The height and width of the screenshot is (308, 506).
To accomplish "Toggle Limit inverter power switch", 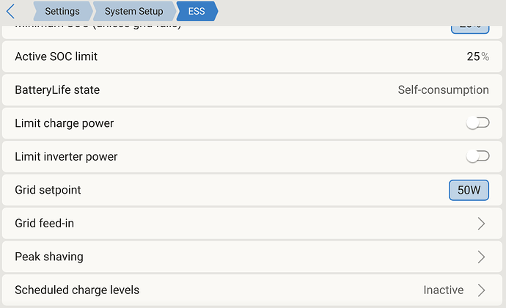I will tap(477, 156).
